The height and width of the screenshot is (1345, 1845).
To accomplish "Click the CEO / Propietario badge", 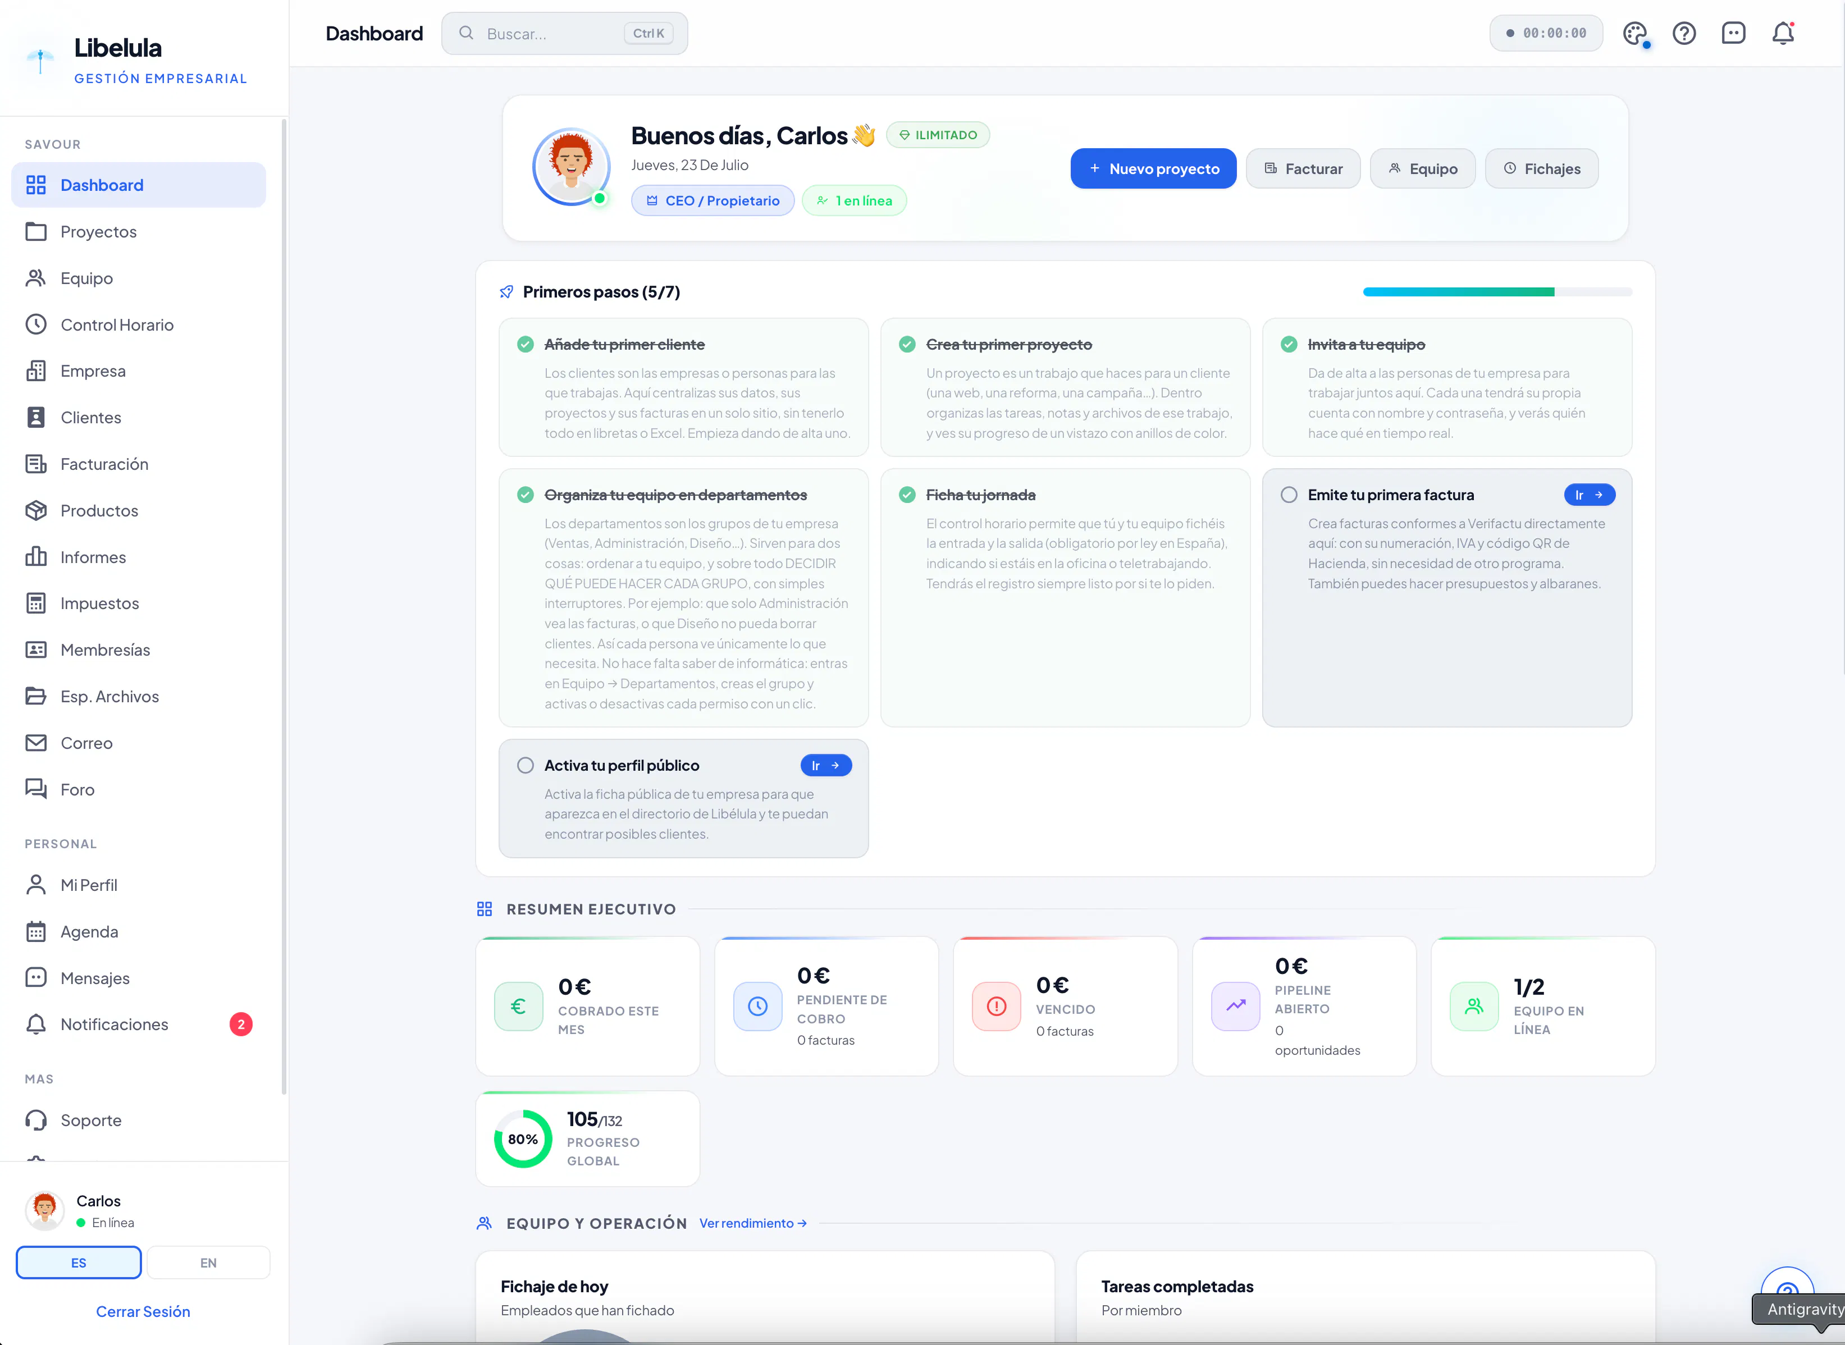I will point(713,200).
